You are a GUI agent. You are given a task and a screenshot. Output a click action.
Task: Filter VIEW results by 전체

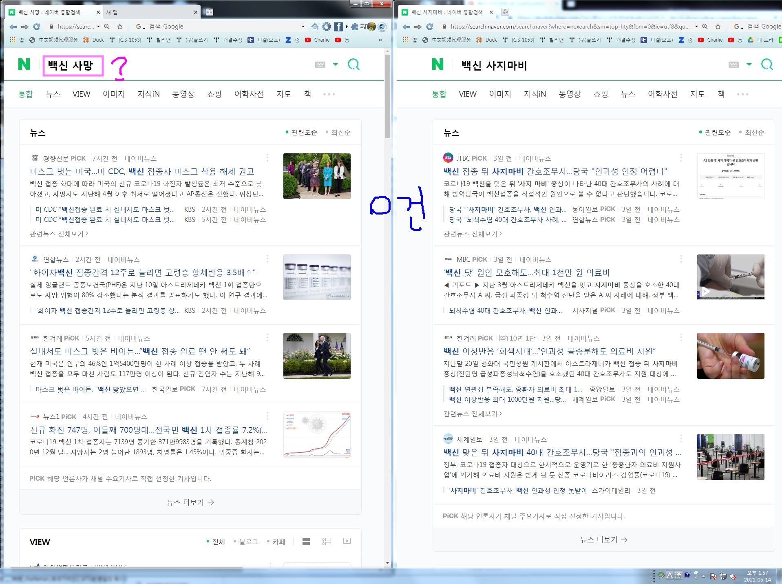pos(216,542)
